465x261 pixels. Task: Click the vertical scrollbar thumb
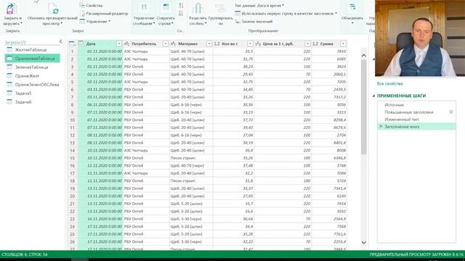point(364,107)
